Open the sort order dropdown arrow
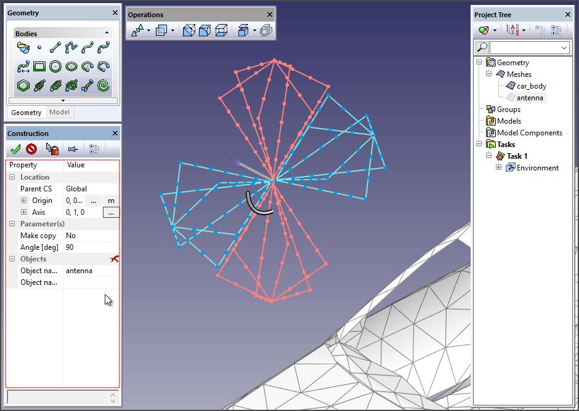Viewport: 579px width, 411px height. click(x=524, y=30)
